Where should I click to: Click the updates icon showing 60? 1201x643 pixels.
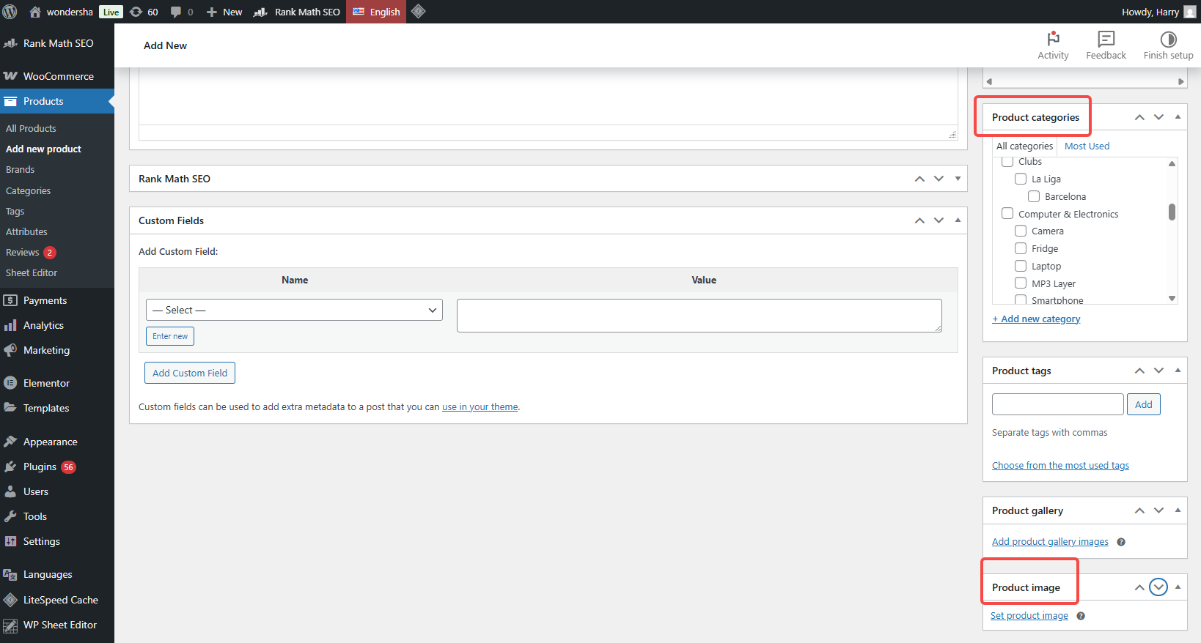tap(136, 12)
